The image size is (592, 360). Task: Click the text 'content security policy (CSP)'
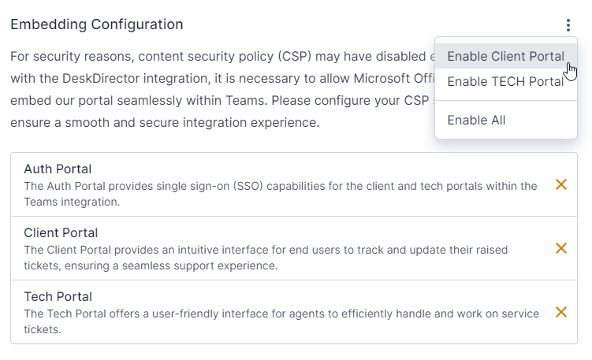[x=225, y=57]
